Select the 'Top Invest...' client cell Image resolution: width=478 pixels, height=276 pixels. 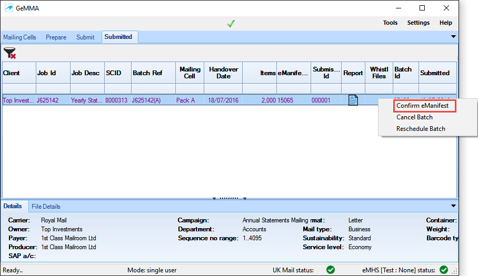18,100
